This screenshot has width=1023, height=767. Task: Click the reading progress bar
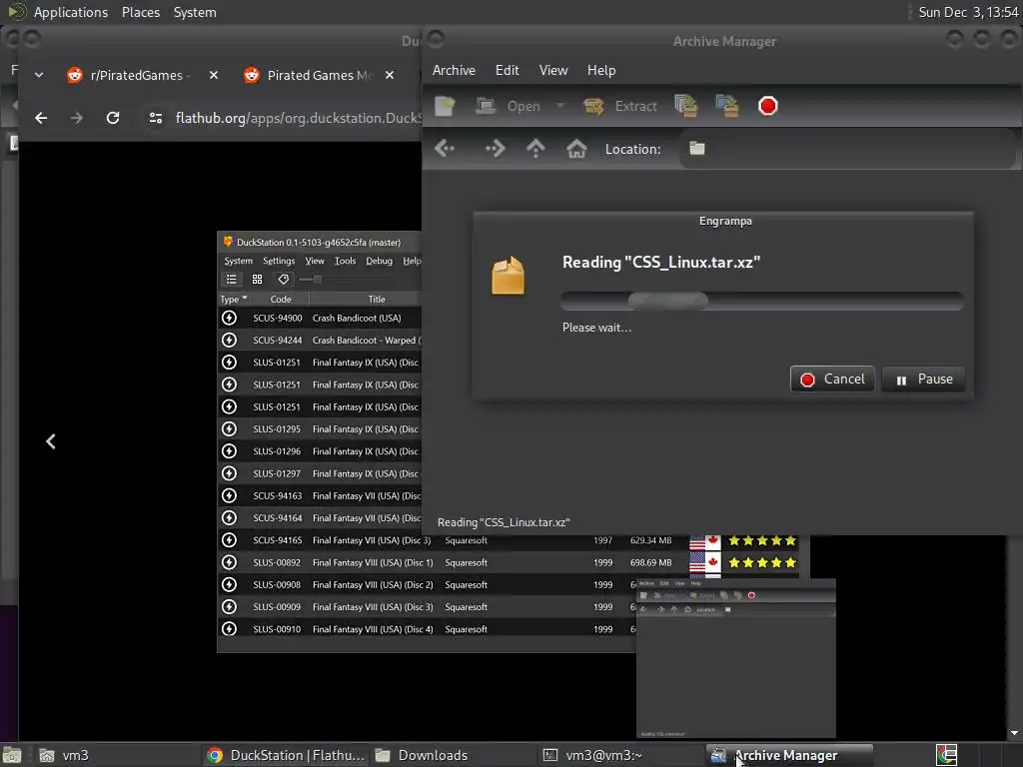[762, 301]
